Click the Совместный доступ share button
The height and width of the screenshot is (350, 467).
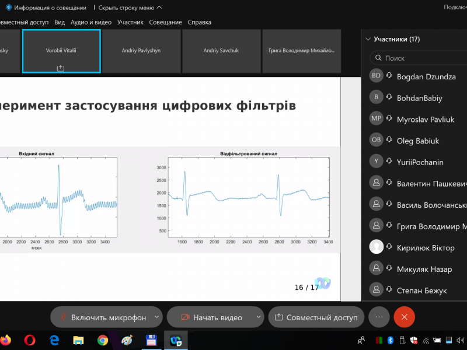coord(316,317)
